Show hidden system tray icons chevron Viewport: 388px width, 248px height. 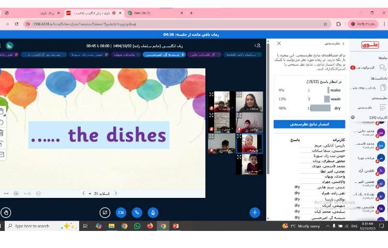(x=327, y=226)
